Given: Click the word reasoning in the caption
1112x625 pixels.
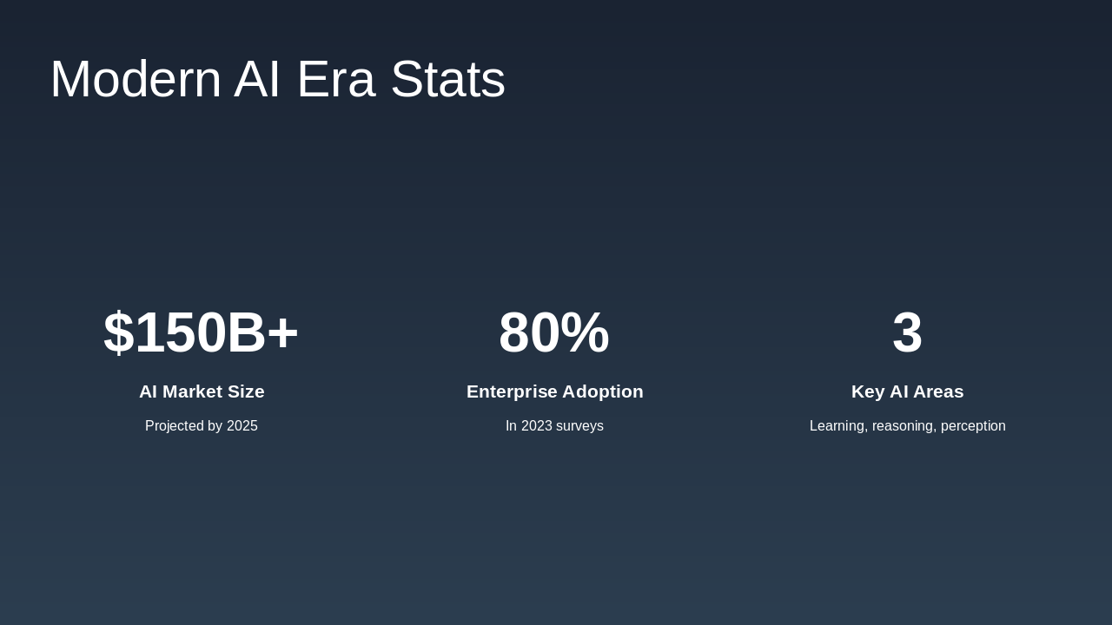Looking at the screenshot, I should (903, 426).
